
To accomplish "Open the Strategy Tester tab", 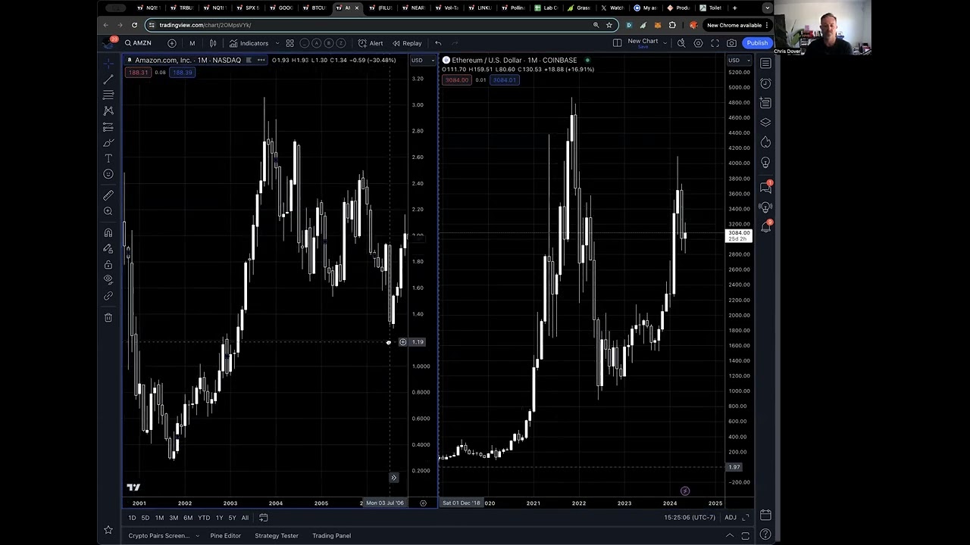I will pyautogui.click(x=277, y=536).
